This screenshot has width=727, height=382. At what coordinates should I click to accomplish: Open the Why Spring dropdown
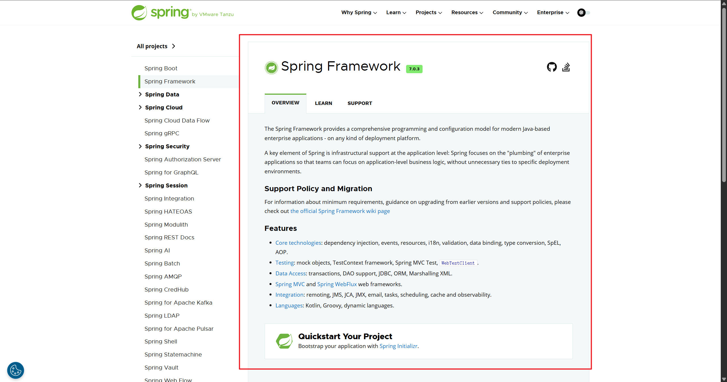pos(359,12)
